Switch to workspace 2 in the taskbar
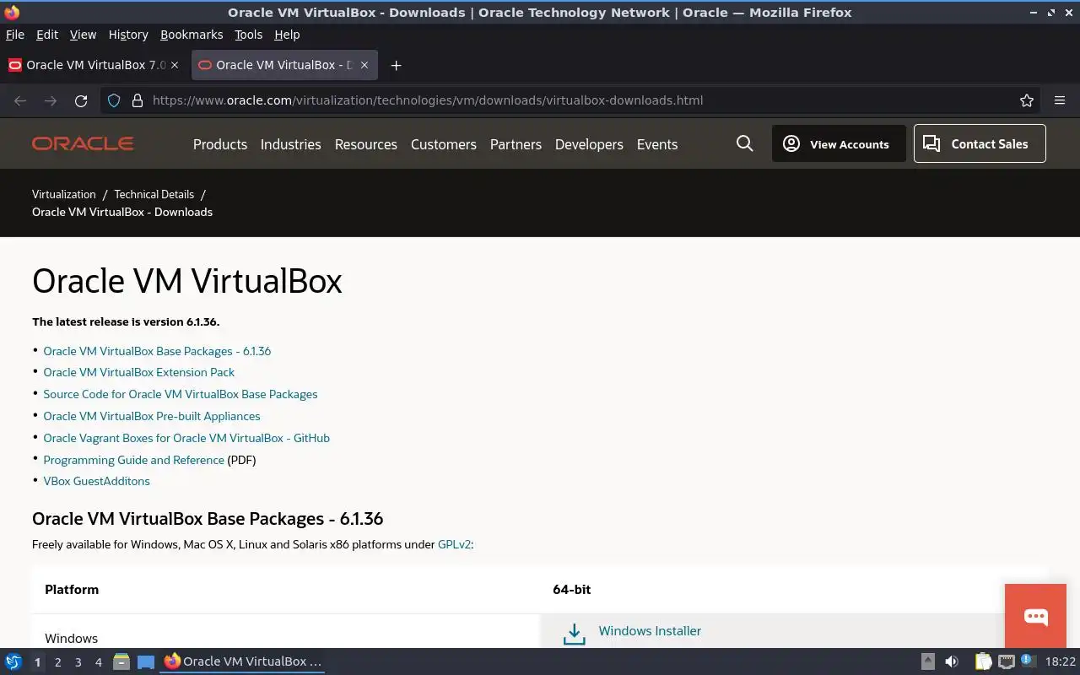1080x675 pixels. point(57,662)
